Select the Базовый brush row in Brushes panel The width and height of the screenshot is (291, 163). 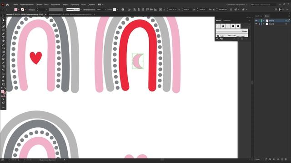[x=231, y=31]
